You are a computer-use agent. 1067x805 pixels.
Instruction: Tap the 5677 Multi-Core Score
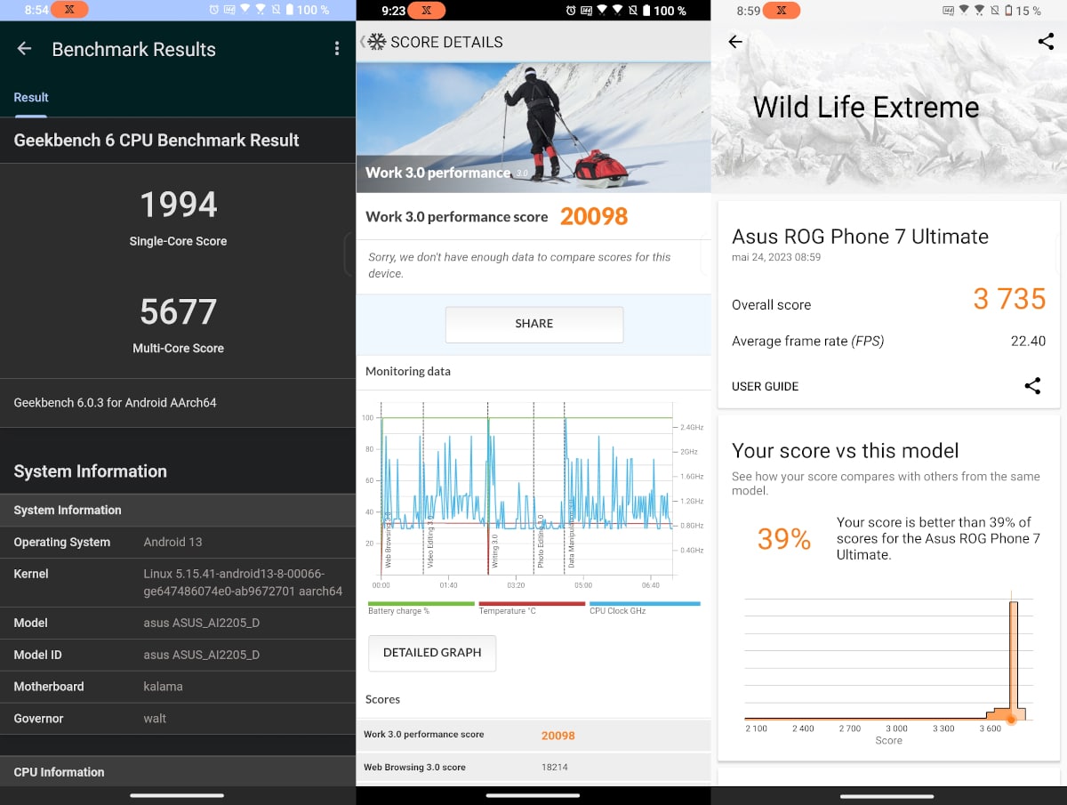[178, 312]
